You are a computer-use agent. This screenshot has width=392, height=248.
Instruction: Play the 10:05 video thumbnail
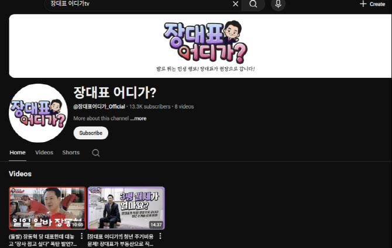pos(47,208)
